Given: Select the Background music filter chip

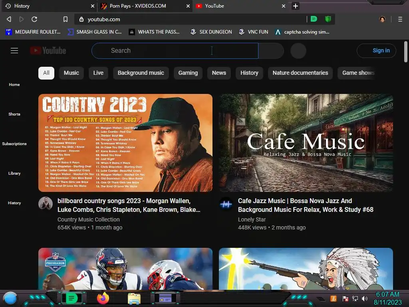Looking at the screenshot, I should (x=141, y=73).
